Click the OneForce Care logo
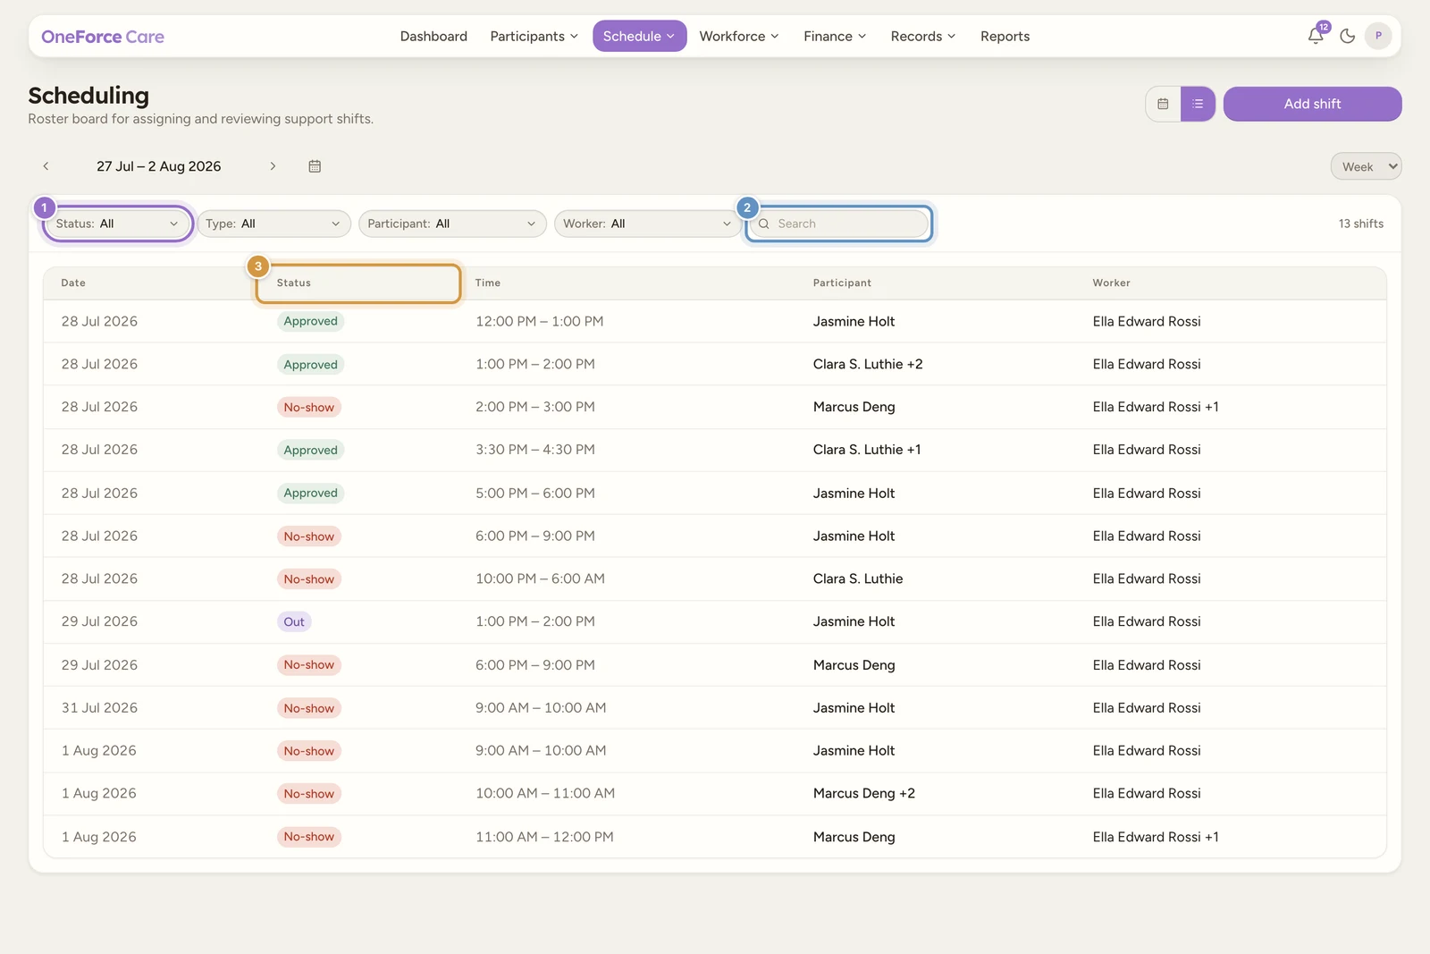 coord(103,37)
